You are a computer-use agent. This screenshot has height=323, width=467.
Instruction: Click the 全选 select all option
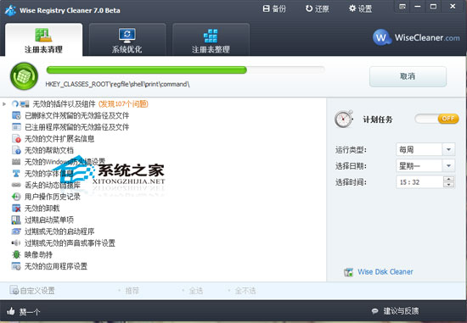tap(196, 291)
